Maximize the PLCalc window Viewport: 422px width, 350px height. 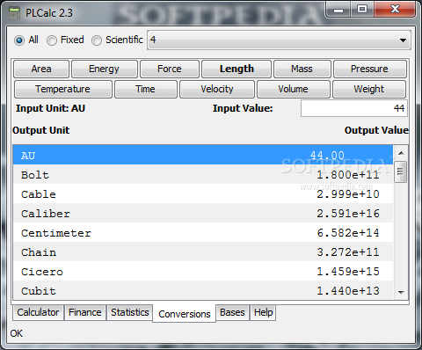362,10
